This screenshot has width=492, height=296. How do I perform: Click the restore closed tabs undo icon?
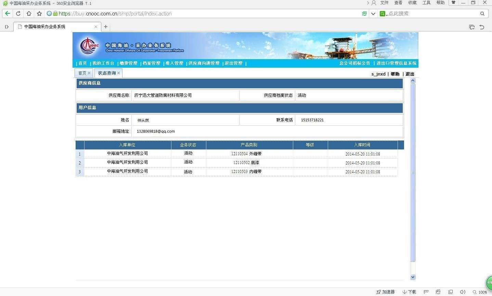[482, 27]
